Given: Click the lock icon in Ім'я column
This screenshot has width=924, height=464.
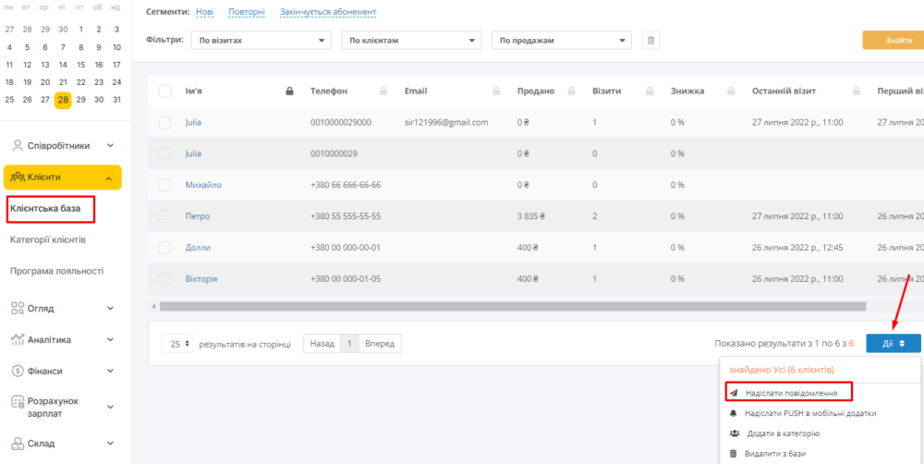Looking at the screenshot, I should click(x=289, y=92).
